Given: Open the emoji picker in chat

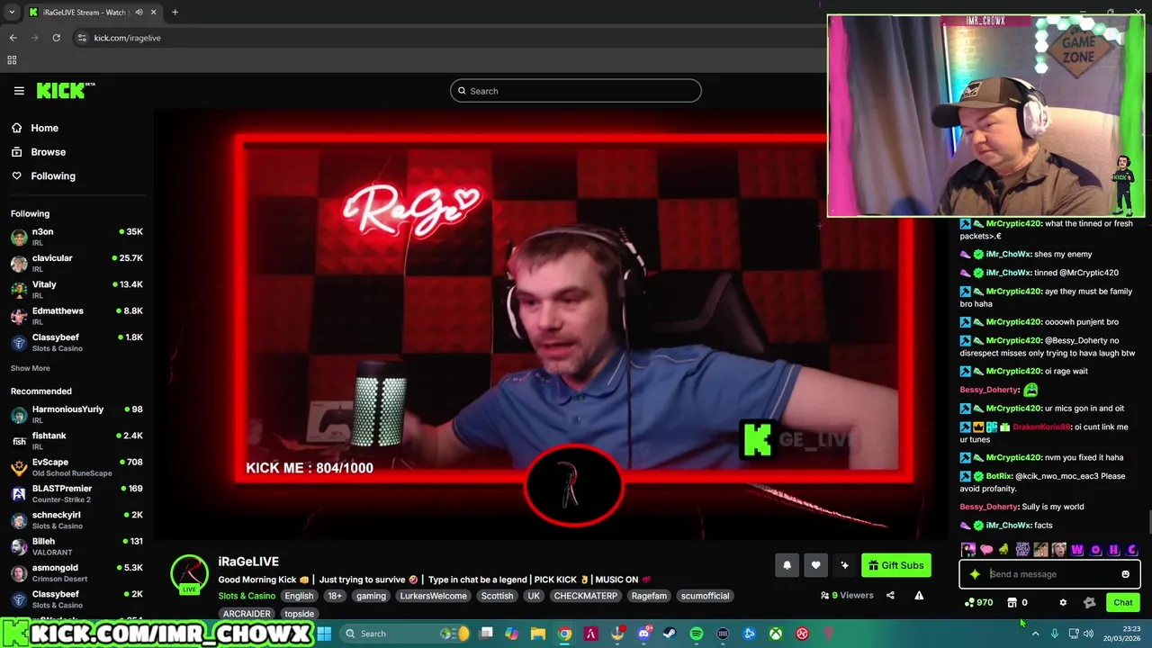Looking at the screenshot, I should coord(1125,574).
